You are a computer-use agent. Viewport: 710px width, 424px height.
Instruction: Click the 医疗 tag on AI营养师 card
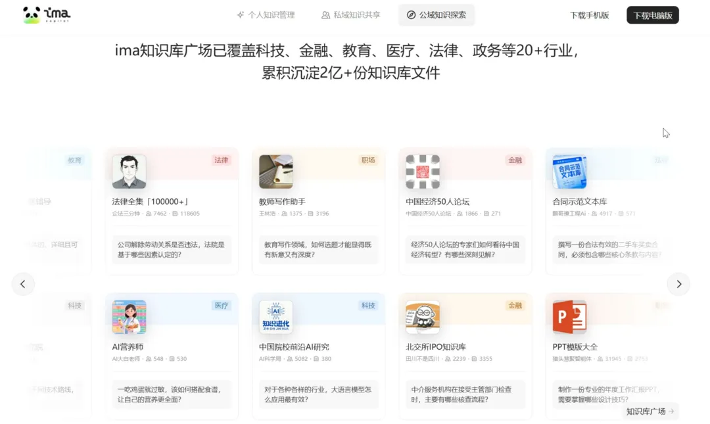221,305
